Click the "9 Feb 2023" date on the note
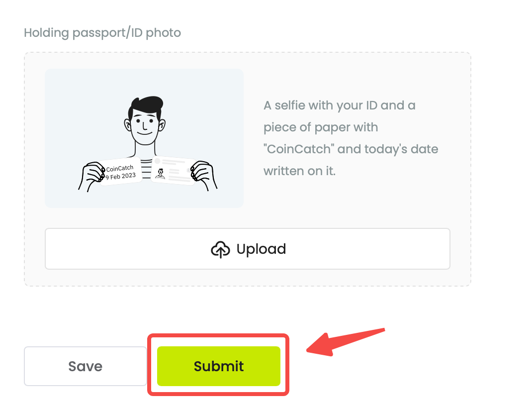 coord(120,176)
